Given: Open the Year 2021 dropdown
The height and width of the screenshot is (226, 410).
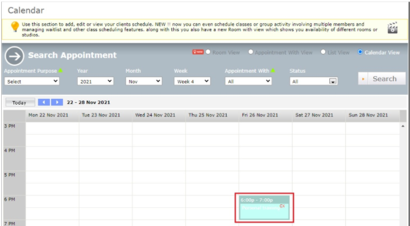Looking at the screenshot, I should [x=95, y=81].
